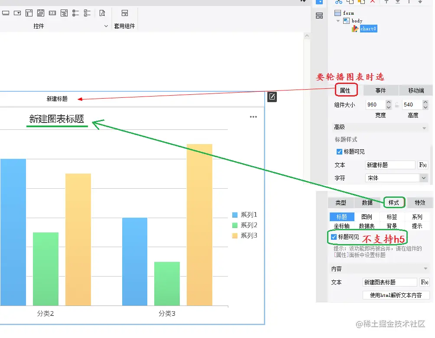Open the 宋体 font dropdown
Screen dimensions: 435x338
[424, 178]
